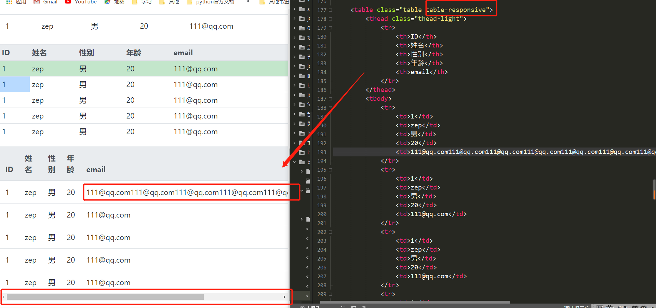Click the left arrow of the browser horizontal scrollbar

[3, 297]
